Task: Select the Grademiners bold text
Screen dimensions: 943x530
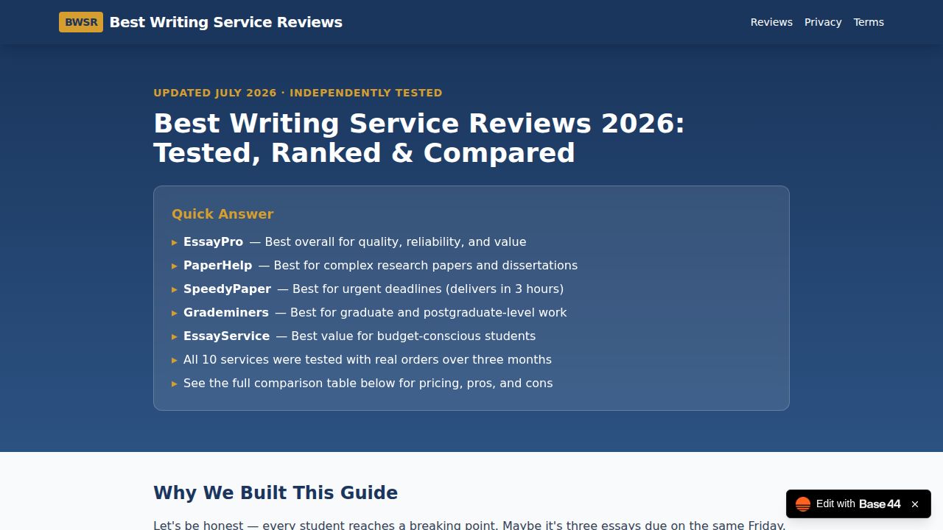Action: pos(226,312)
